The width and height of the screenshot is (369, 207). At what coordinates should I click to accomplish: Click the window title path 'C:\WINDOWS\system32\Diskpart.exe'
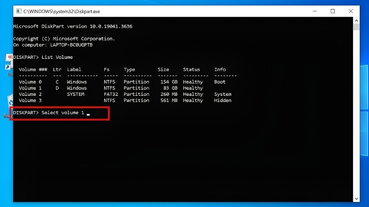[x=62, y=11]
